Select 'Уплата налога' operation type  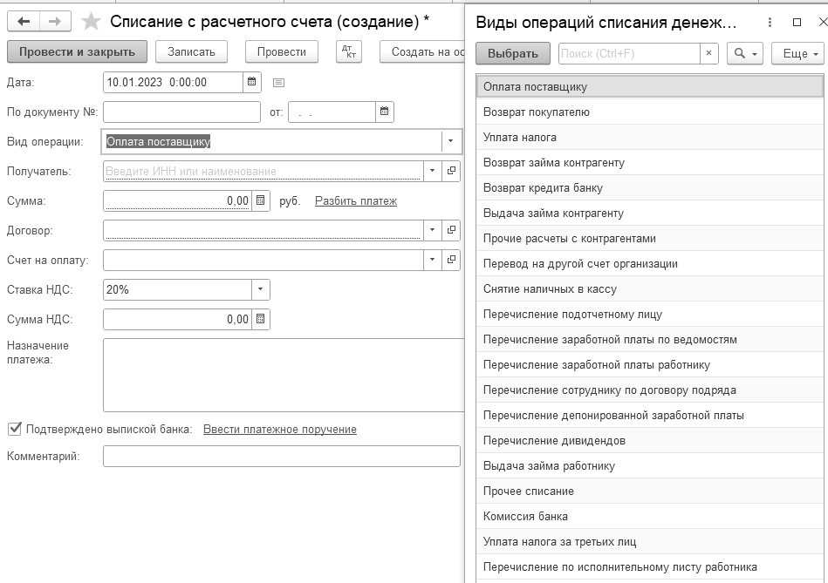coord(520,138)
